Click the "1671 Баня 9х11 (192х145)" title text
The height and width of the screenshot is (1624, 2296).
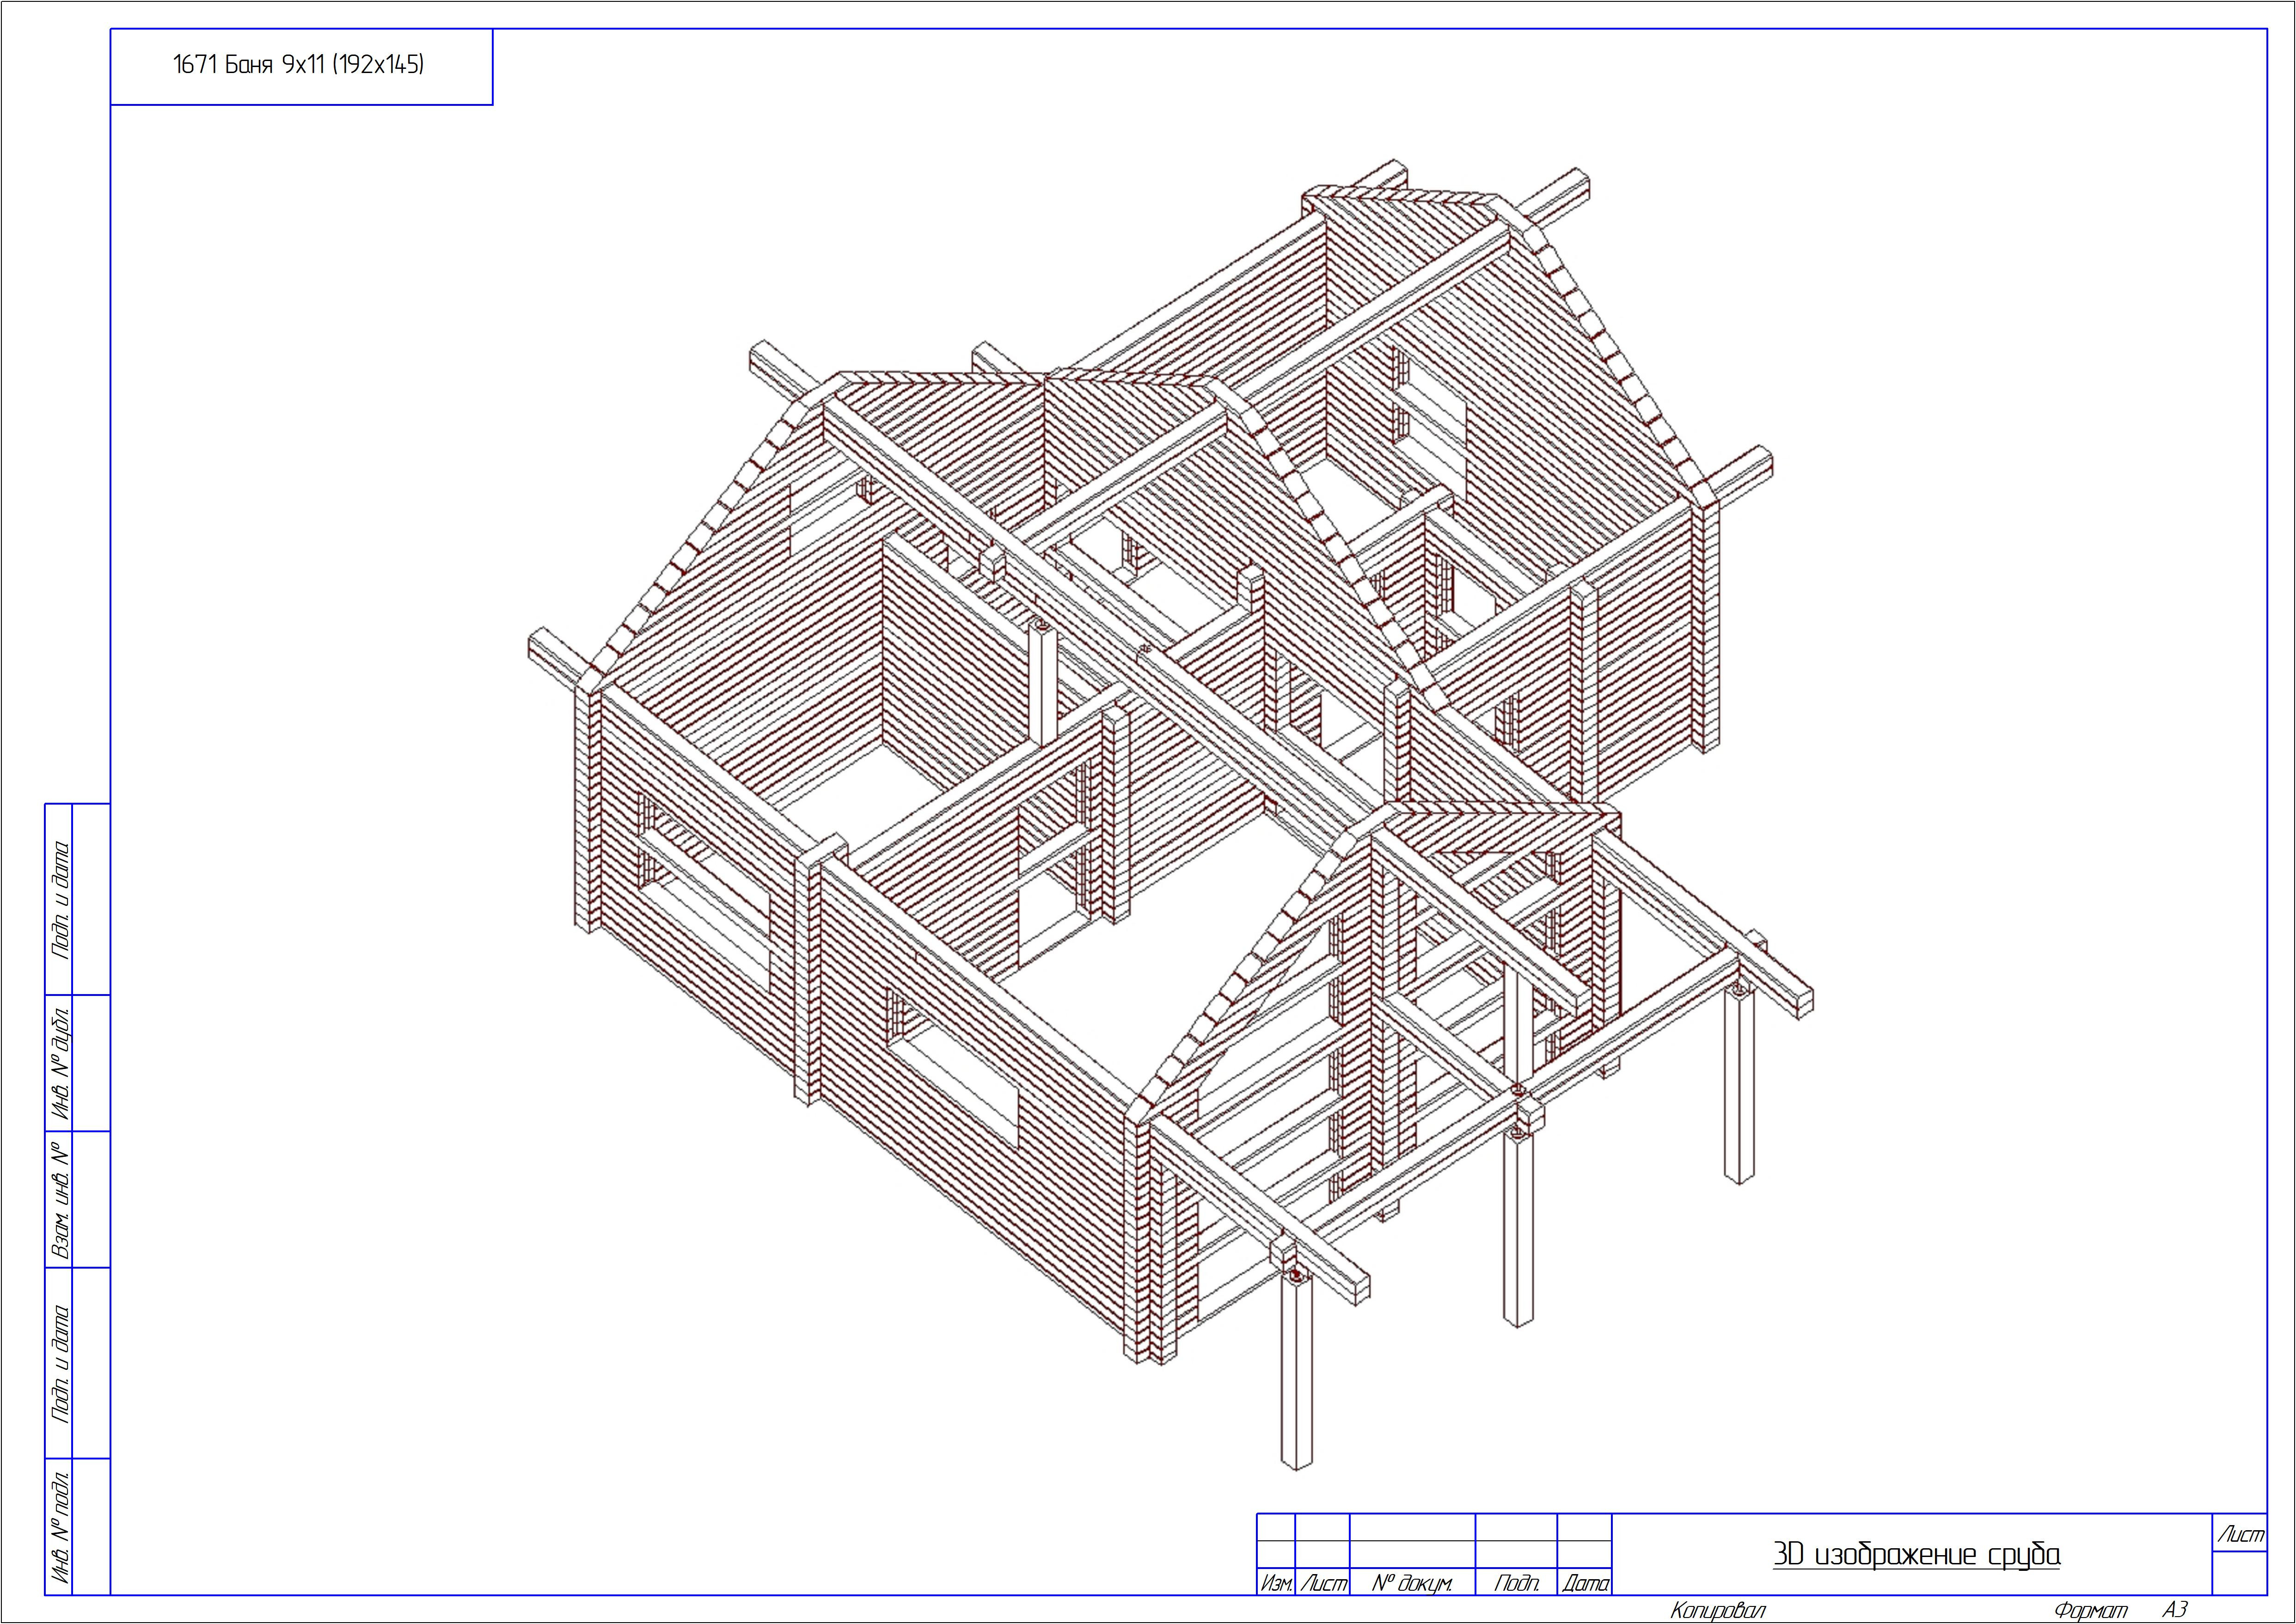pyautogui.click(x=298, y=66)
